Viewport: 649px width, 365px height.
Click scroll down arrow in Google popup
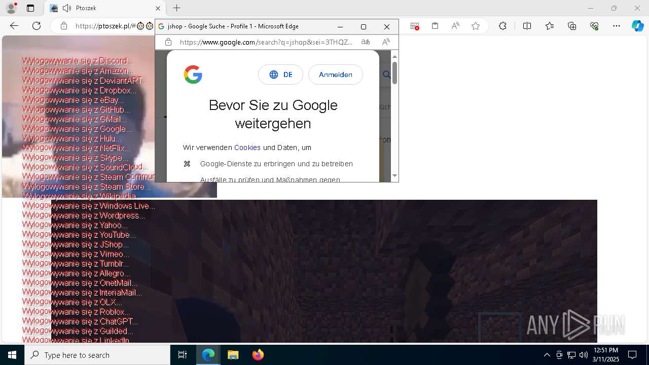394,175
